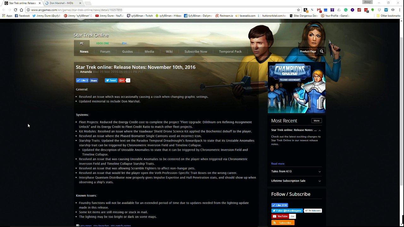Screen dimensions: 404x227
Task: Go to the browser home page icon
Action: [21, 10]
